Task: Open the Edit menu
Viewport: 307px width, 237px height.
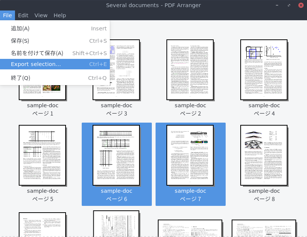Action: tap(23, 15)
